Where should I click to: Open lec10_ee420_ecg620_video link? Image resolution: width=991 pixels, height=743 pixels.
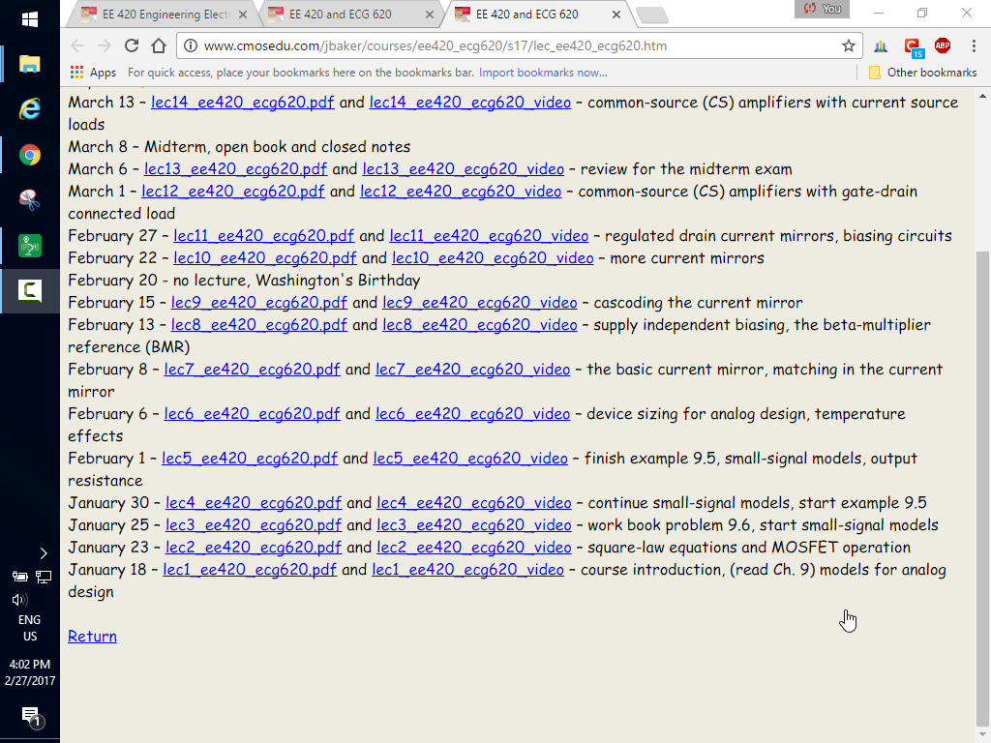493,258
